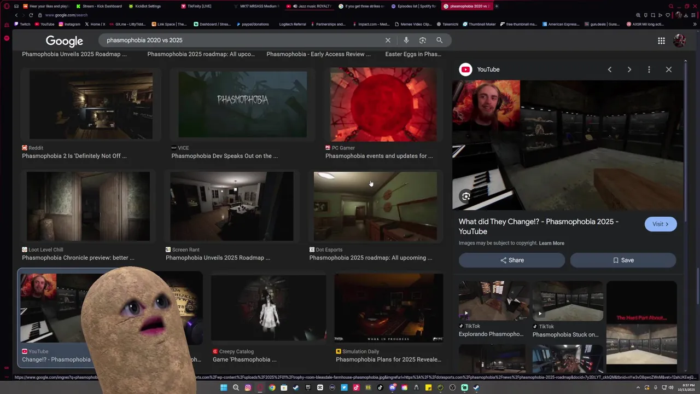700x394 pixels.
Task: Open the taskbar clock and date
Action: click(x=686, y=387)
